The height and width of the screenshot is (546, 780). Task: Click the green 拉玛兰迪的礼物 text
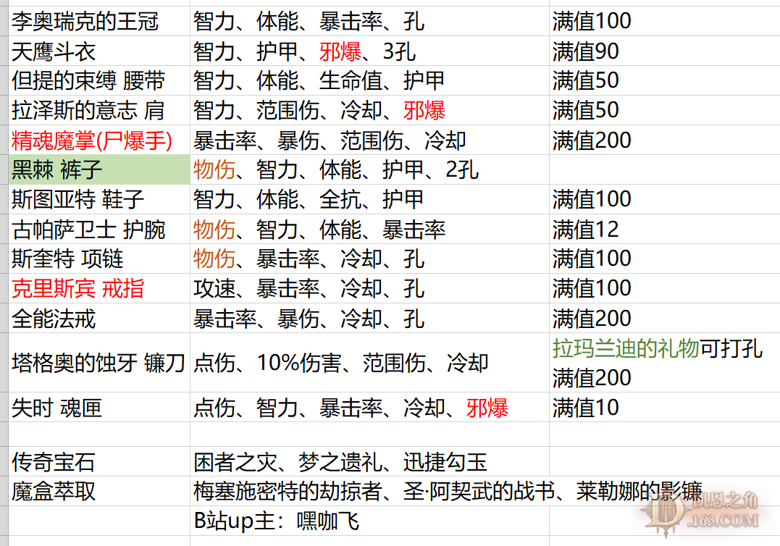626,348
